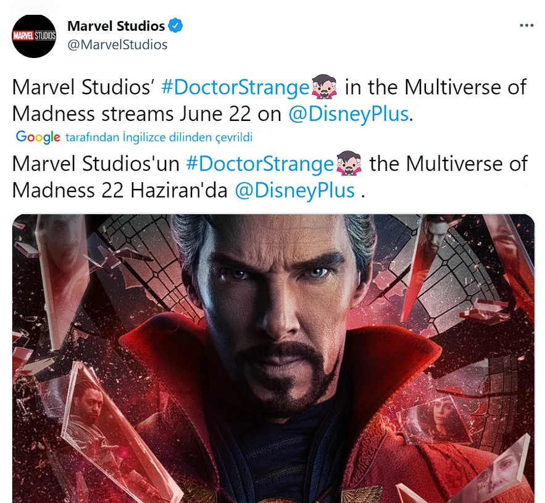Open the @MarvelStudios handle link

[x=117, y=44]
